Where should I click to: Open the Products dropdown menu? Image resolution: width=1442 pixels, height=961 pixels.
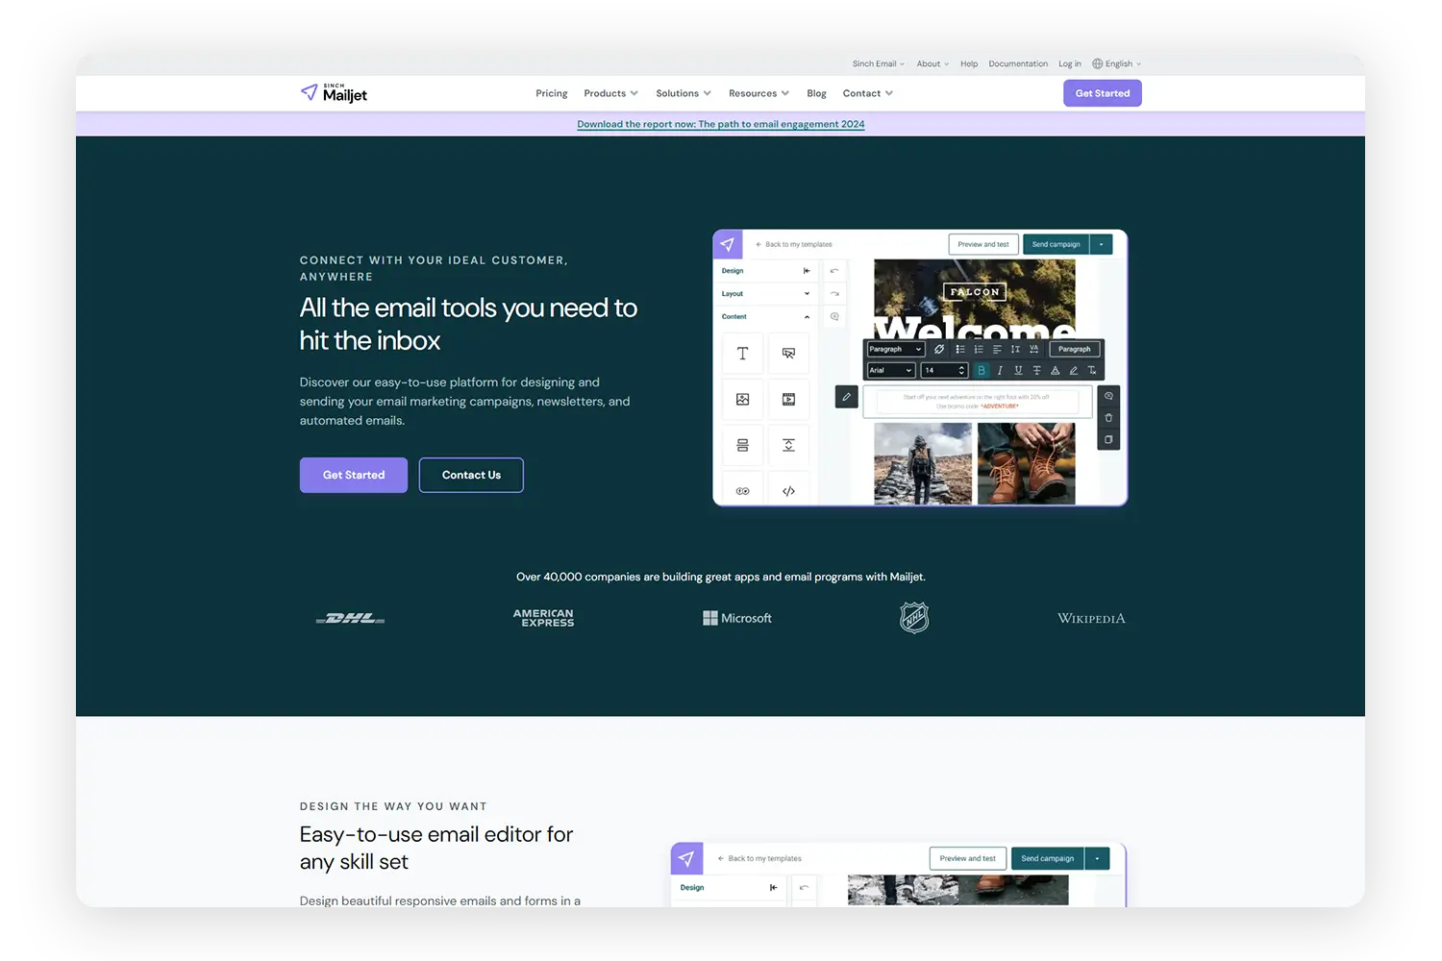610,93
